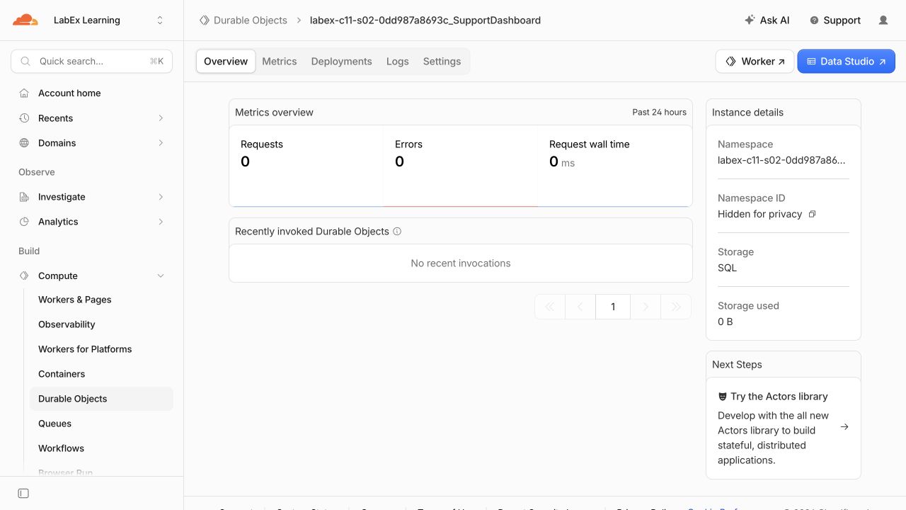Click the Cloudflare logo icon
Screen dimensions: 906x510
click(25, 20)
